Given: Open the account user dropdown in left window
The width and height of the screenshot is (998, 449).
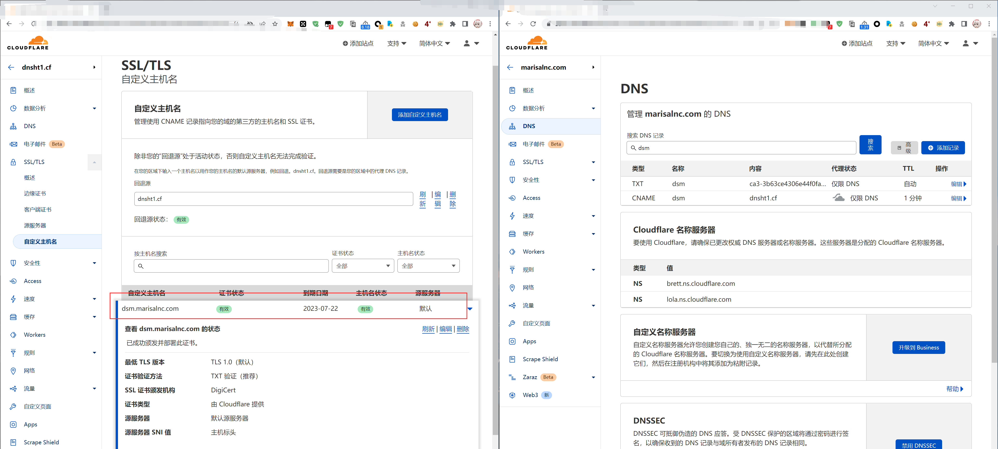Looking at the screenshot, I should click(x=471, y=43).
